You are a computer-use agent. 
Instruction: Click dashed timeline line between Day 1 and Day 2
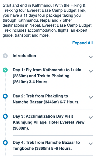point(5,83)
